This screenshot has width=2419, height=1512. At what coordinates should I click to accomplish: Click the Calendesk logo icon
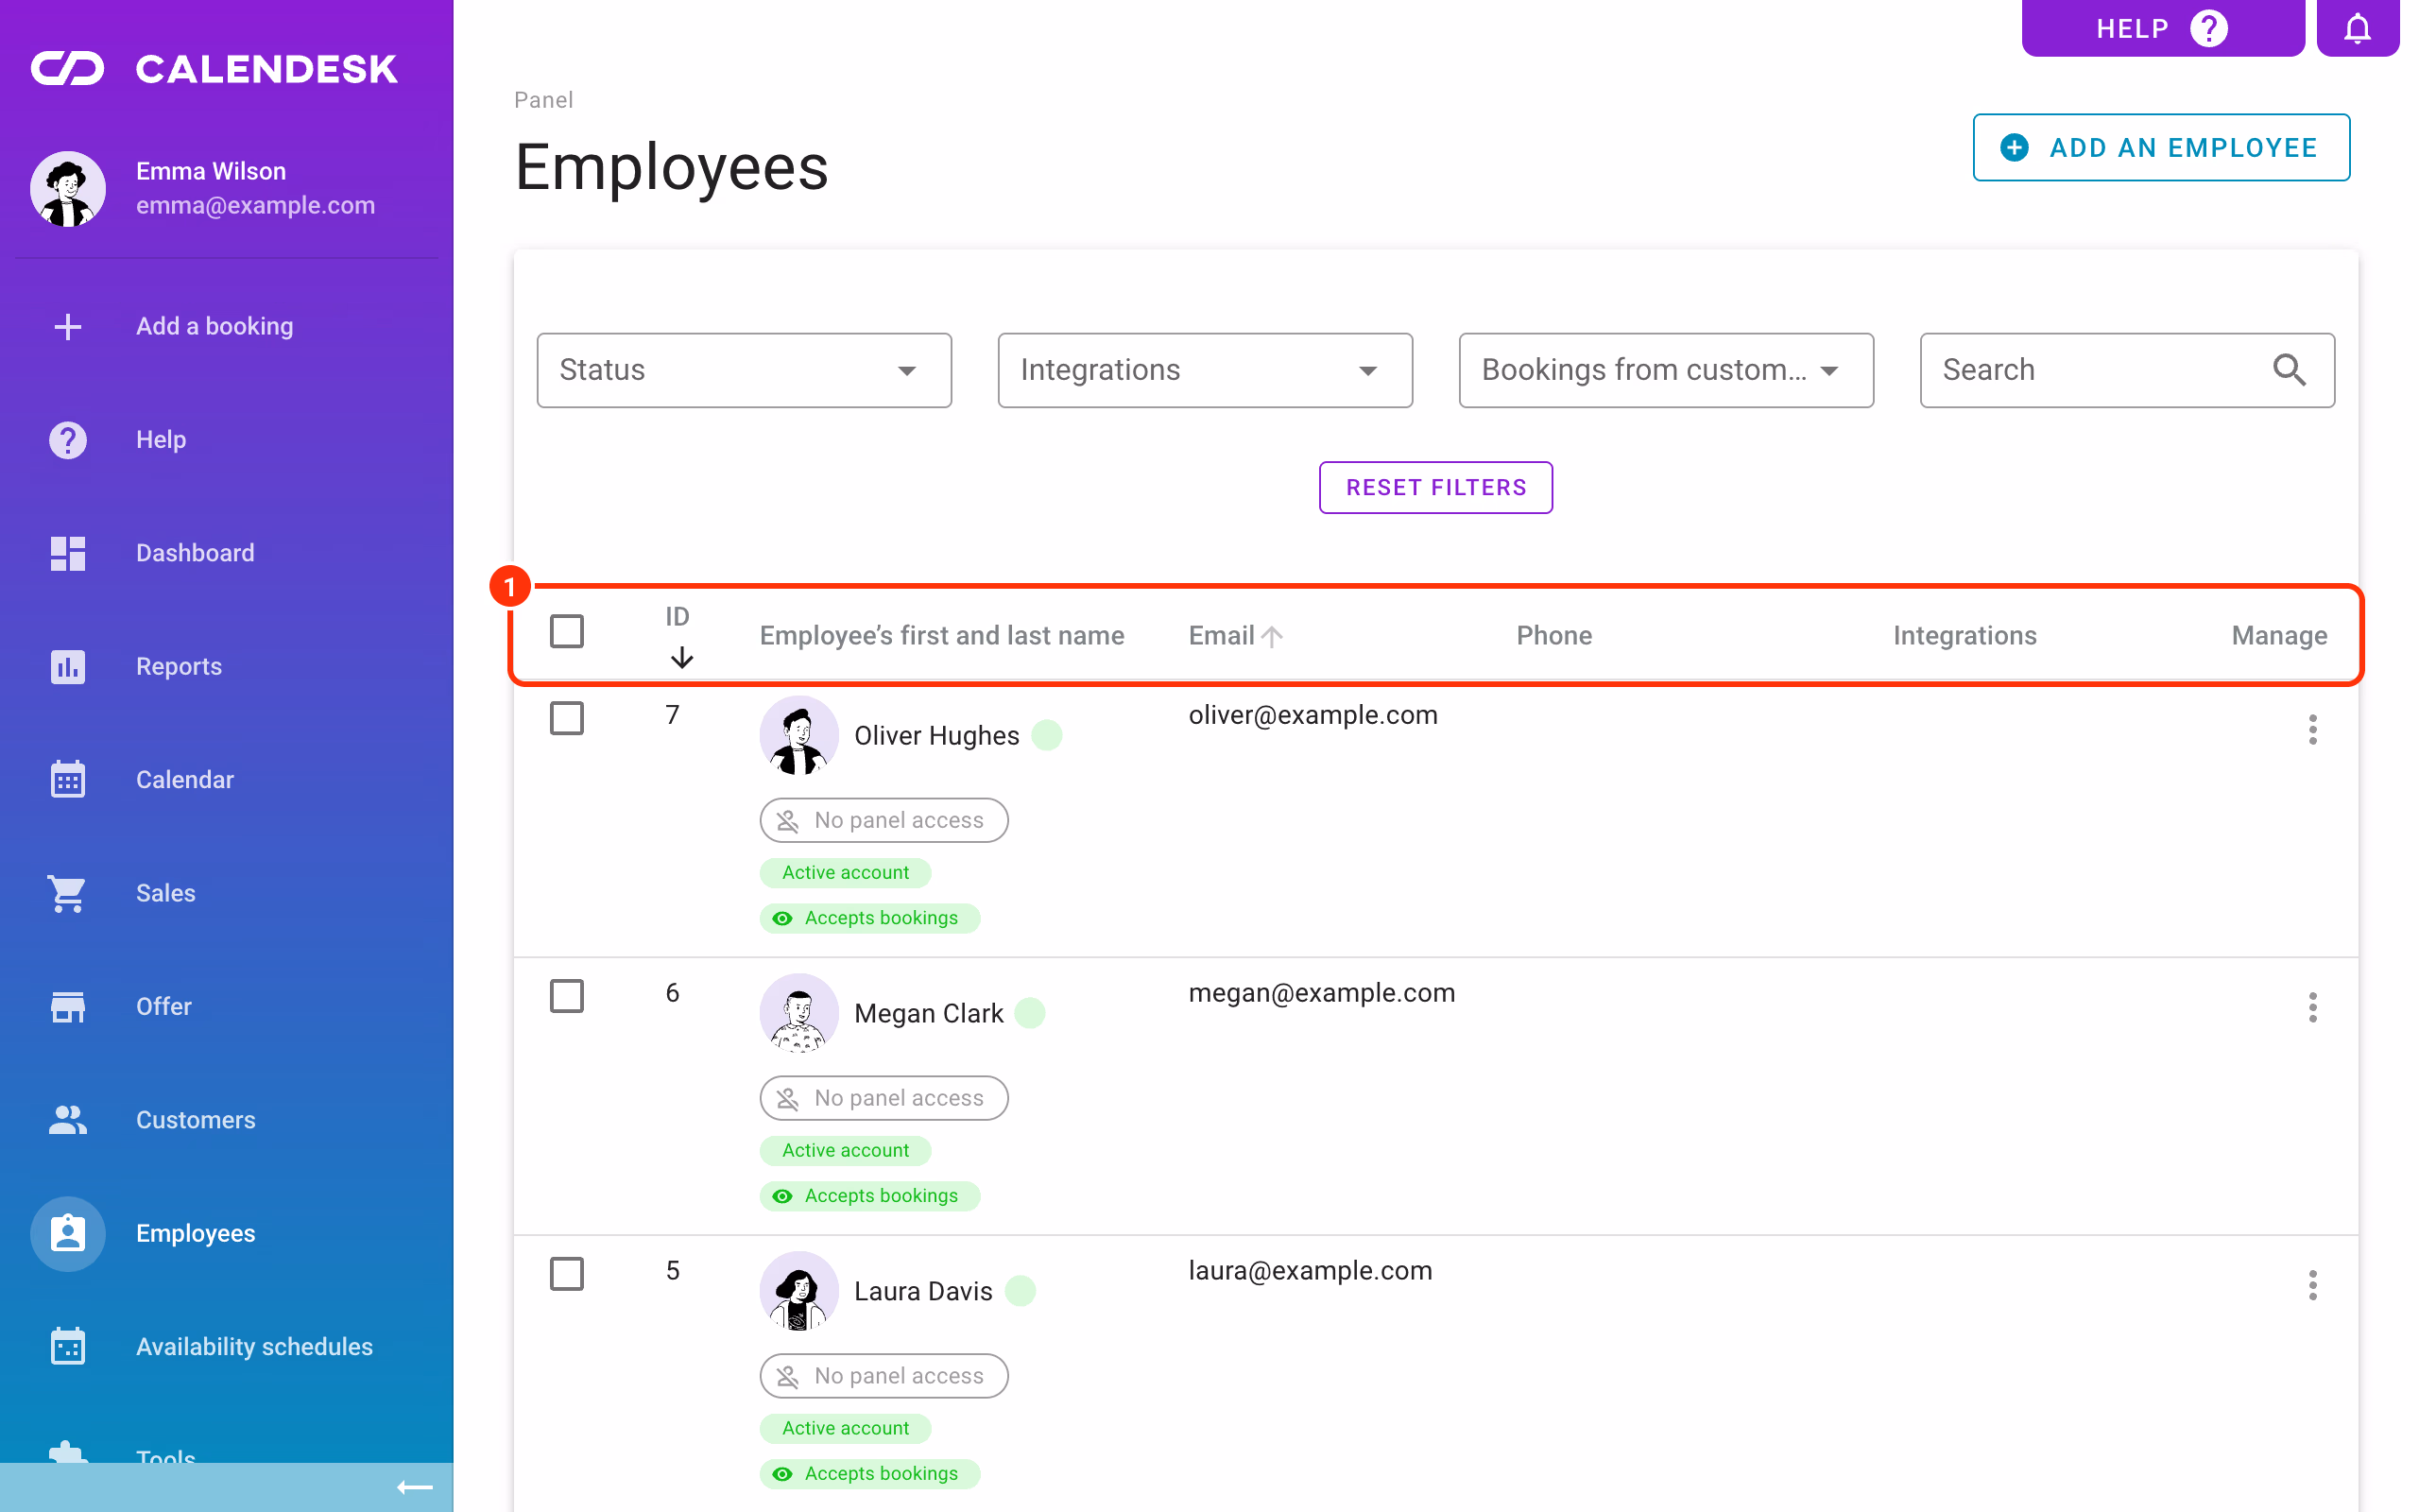pos(67,68)
